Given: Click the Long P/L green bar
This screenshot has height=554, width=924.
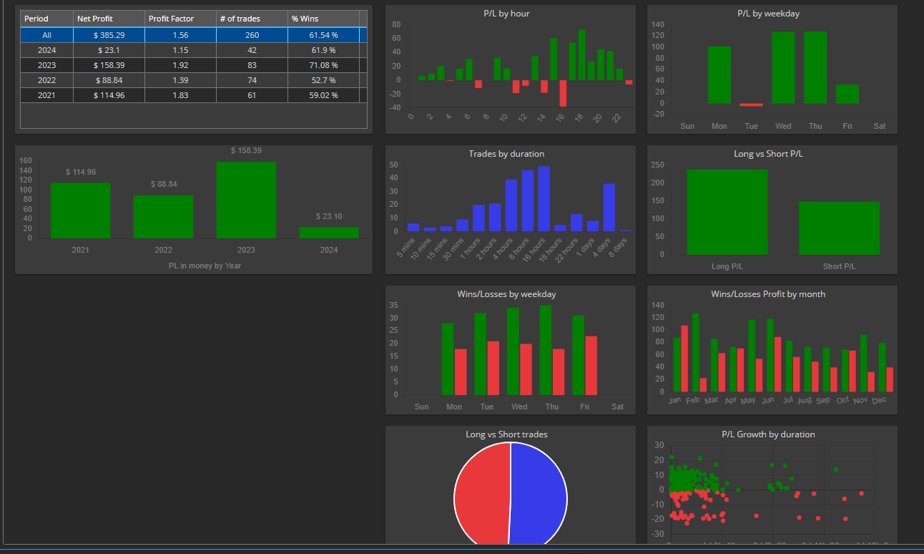Looking at the screenshot, I should point(727,212).
